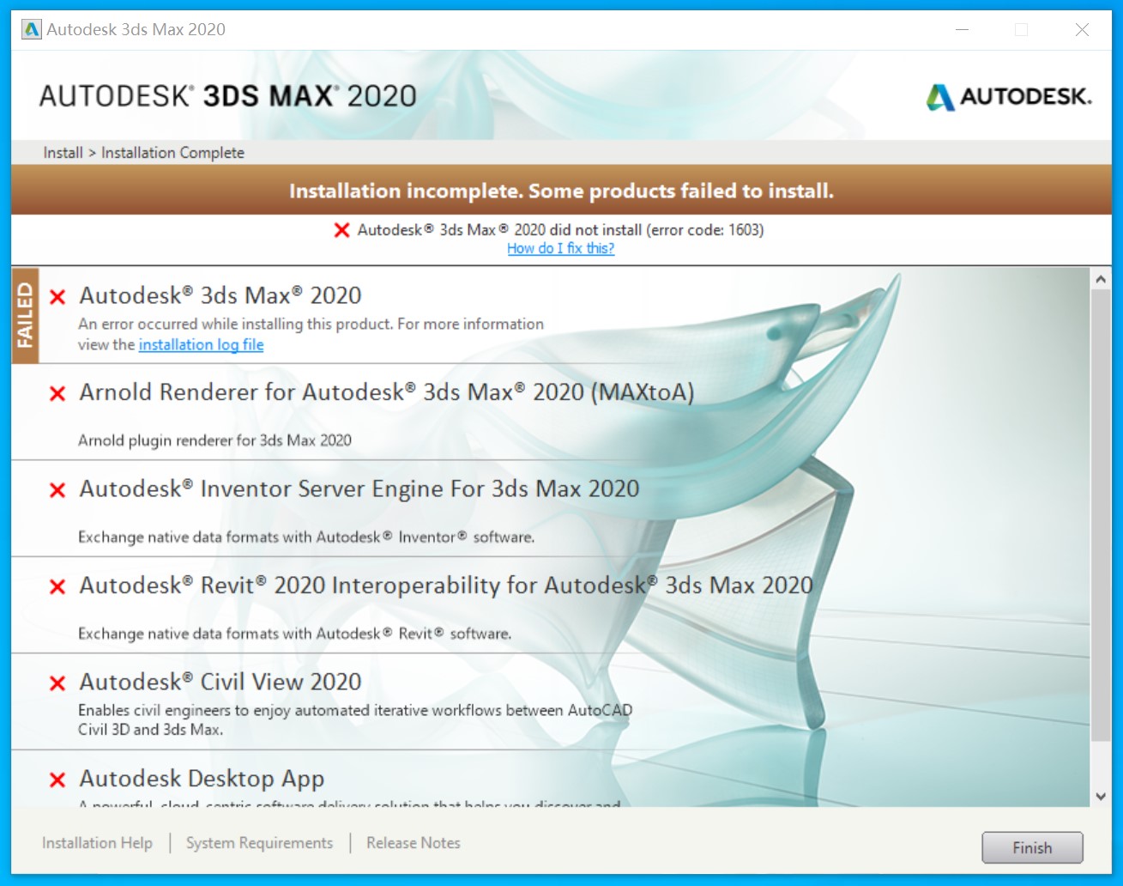Click the red X in the error code message
Screen dimensions: 1123x886
[341, 230]
